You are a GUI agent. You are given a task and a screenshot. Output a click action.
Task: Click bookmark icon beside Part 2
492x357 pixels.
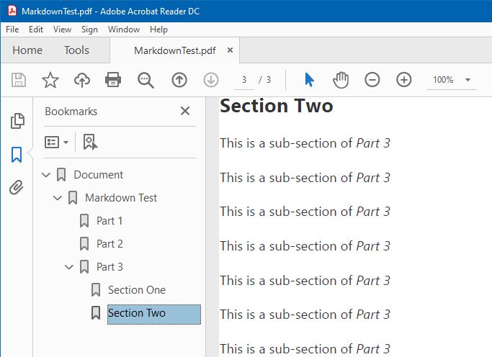pos(84,244)
